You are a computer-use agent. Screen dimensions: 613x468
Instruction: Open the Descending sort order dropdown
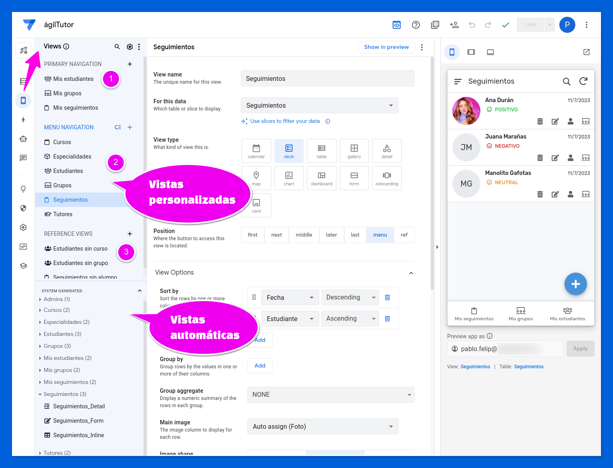(350, 297)
